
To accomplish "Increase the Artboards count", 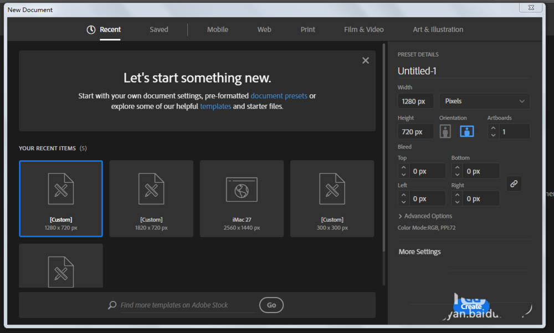I will 493,128.
